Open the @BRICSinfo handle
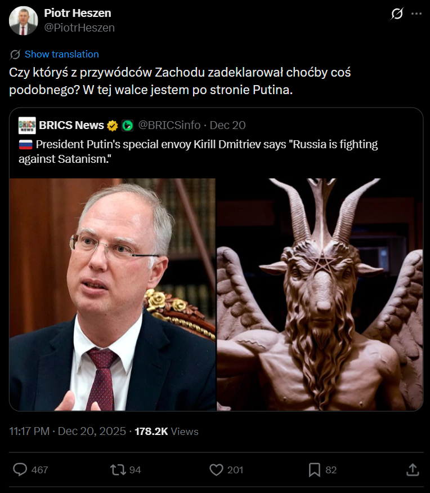The height and width of the screenshot is (493, 430). point(169,125)
